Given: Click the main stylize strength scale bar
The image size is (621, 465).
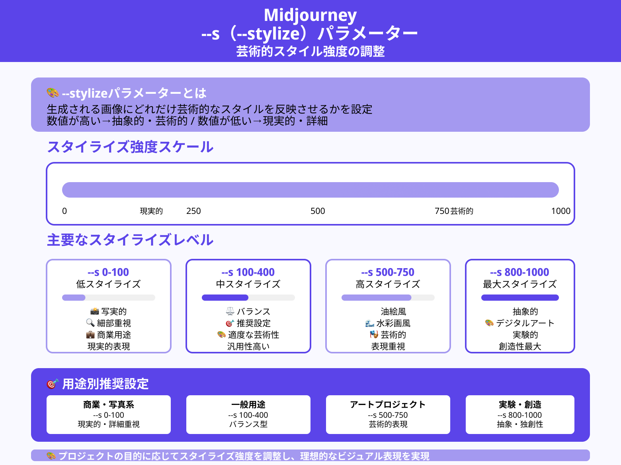Looking at the screenshot, I should (310, 190).
